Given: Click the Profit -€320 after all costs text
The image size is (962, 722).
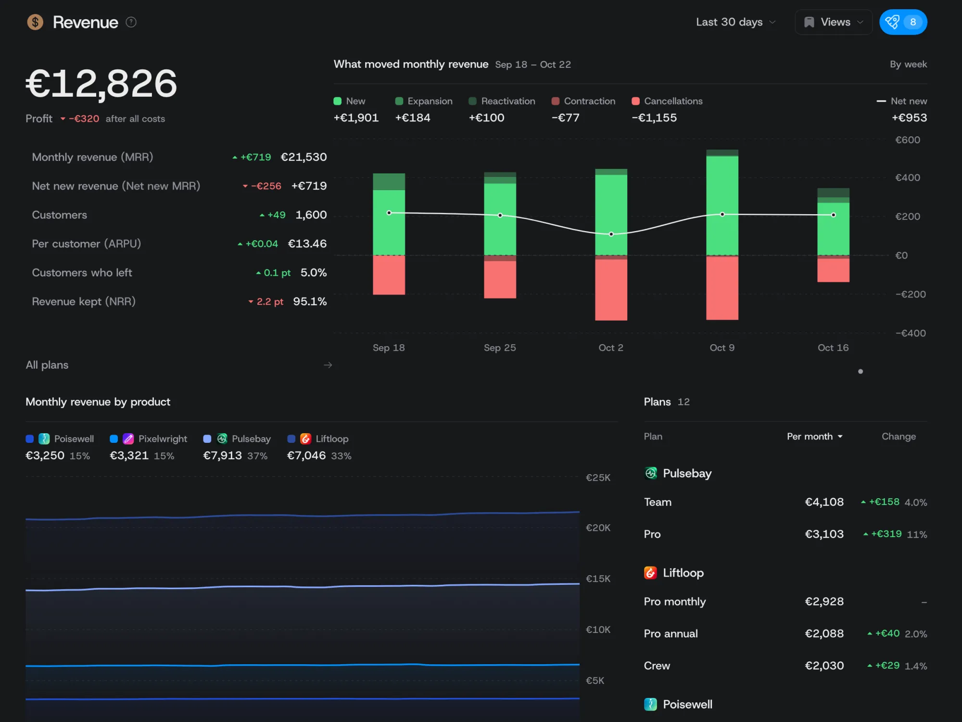Looking at the screenshot, I should (95, 118).
